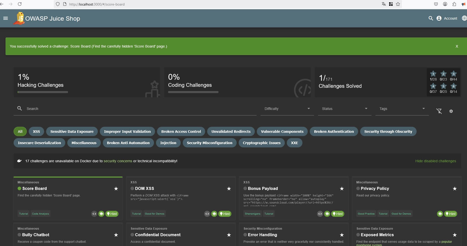Click Good for Demos tag on DOM XSS
The image size is (467, 246).
(x=154, y=214)
